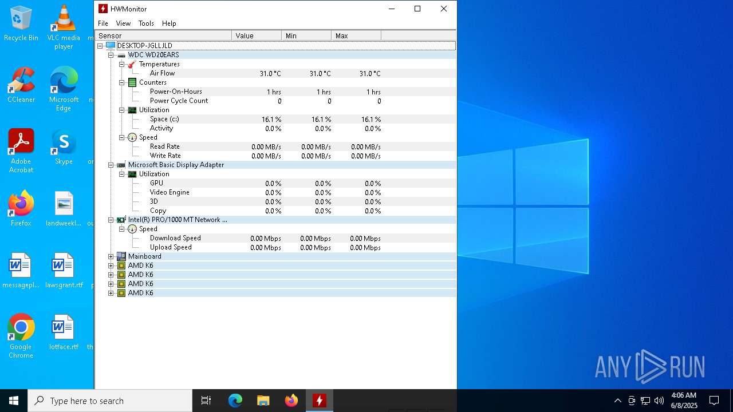Expand the second AMD K6 node
This screenshot has width=733, height=412.
coord(111,275)
